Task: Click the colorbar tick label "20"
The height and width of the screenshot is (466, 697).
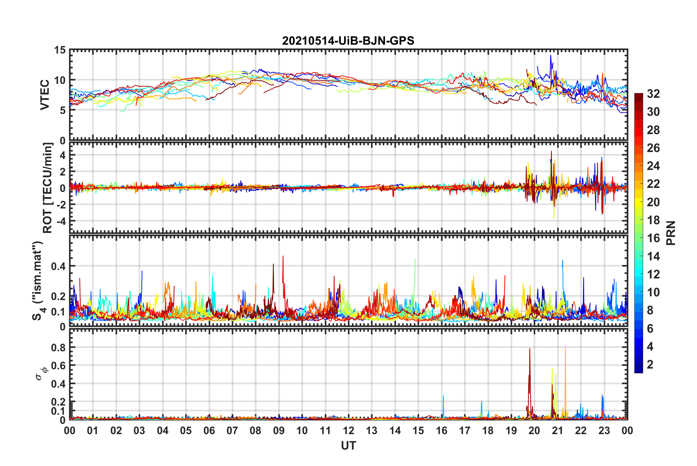Action: click(653, 202)
